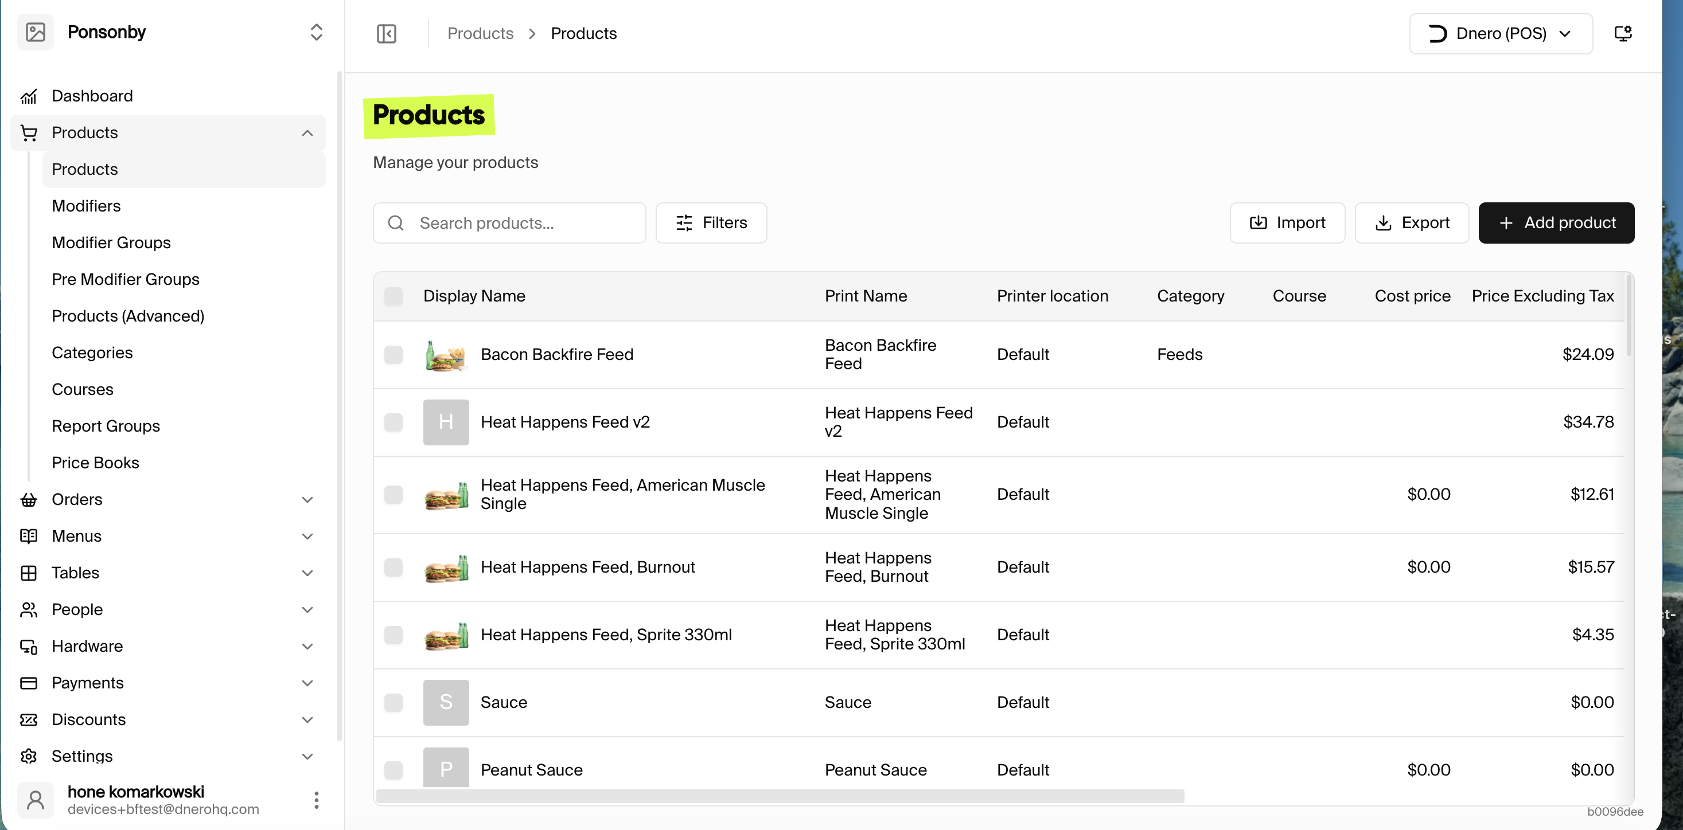1683x830 pixels.
Task: Click the Bacon Backfire Feed product thumbnail
Action: click(x=446, y=355)
